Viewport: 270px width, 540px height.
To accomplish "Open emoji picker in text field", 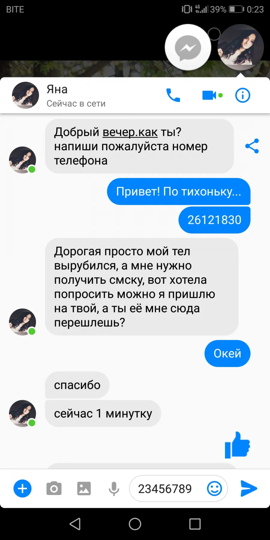I will [214, 488].
